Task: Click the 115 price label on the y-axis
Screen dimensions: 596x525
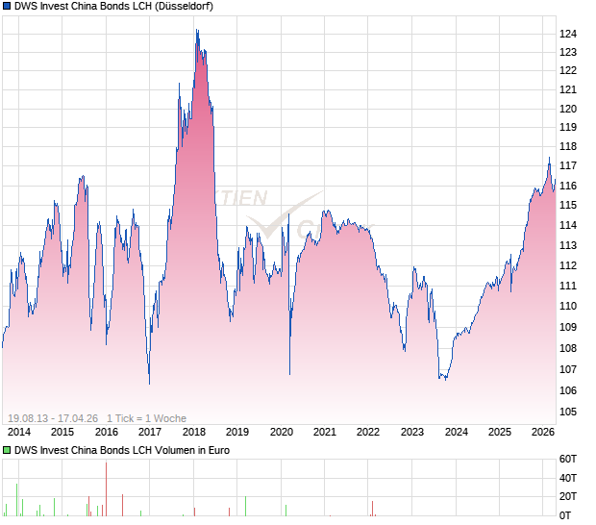Action: [568, 205]
